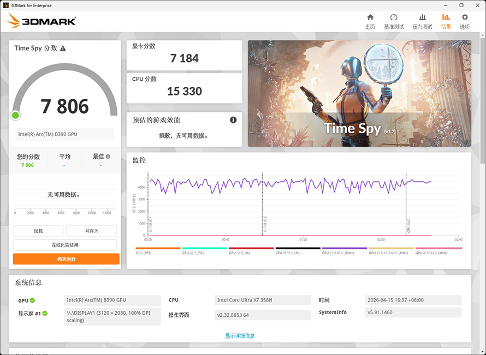Toggle the orange 帧率 (FPS) legend
Viewport: 486px width, 355px height.
point(158,251)
